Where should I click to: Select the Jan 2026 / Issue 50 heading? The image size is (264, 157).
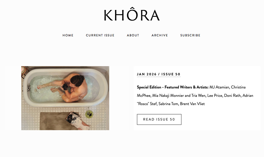[159, 74]
